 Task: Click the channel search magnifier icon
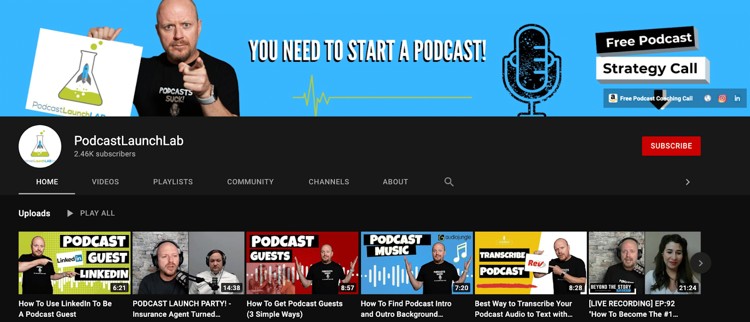[449, 182]
